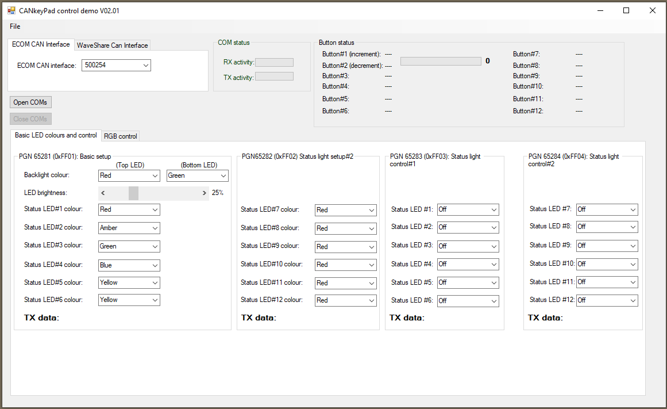The image size is (667, 409).
Task: Click the LED brightness slider thumb
Action: click(x=133, y=193)
